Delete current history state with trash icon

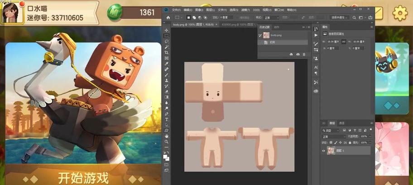click(x=304, y=54)
